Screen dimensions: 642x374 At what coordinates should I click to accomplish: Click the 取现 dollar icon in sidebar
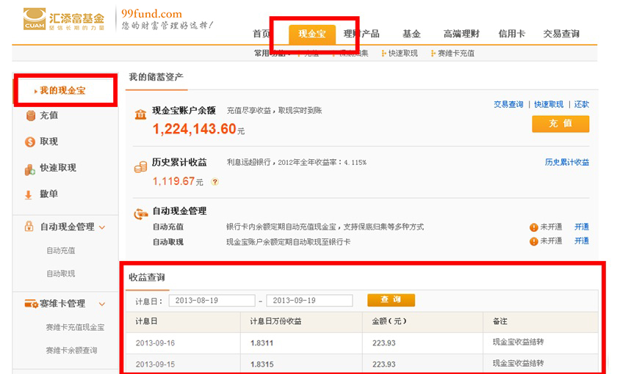30,142
